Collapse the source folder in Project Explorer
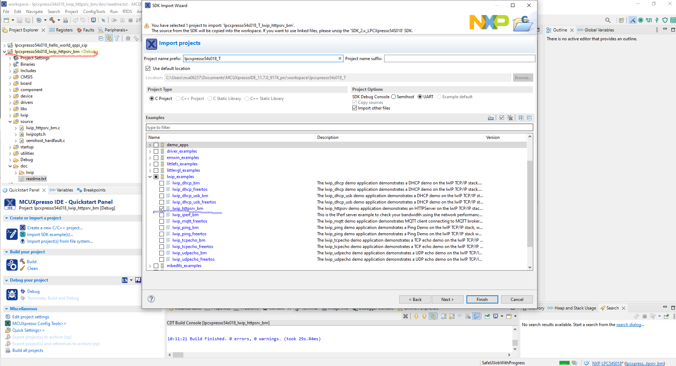The image size is (676, 366). [10, 121]
